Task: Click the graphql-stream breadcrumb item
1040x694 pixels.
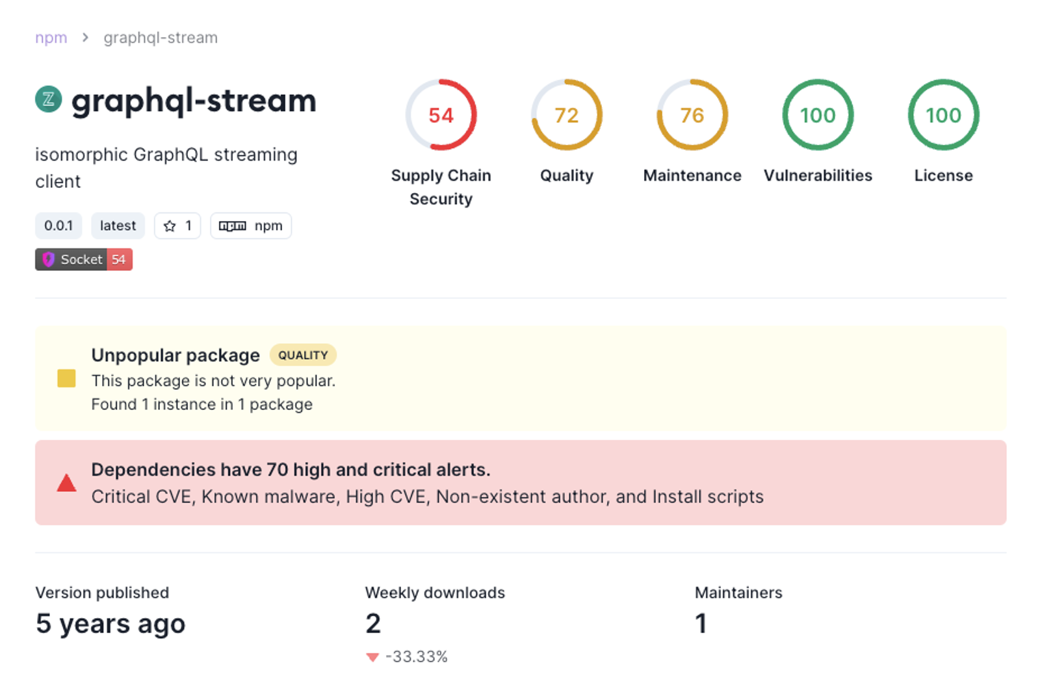Action: (161, 38)
